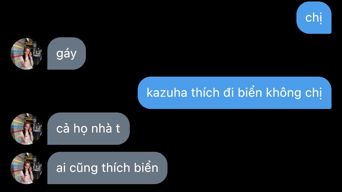342x192 pixels.
Task: Select the "kazuha thích đi biển không chị" bubble
Action: 234,93
